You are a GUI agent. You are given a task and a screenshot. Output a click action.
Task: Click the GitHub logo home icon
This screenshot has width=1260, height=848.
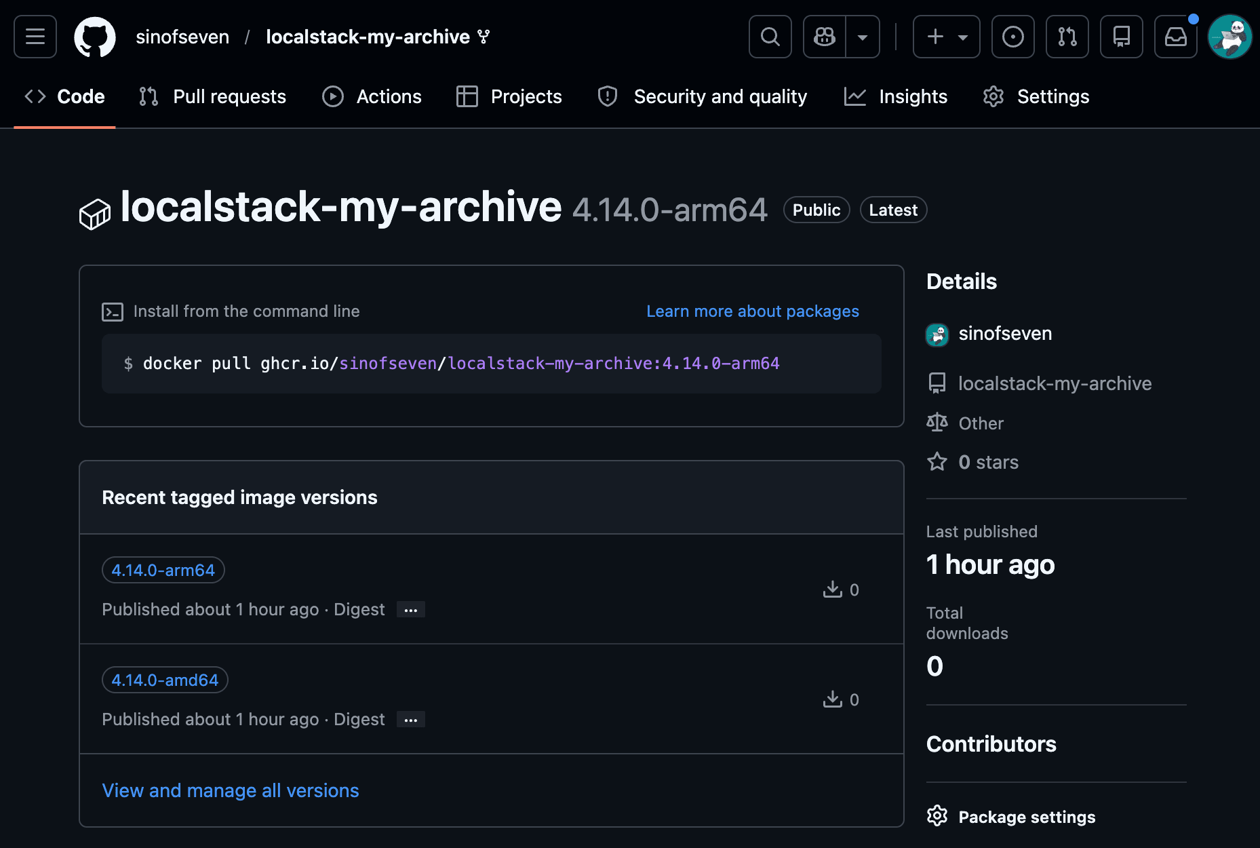[x=95, y=37]
